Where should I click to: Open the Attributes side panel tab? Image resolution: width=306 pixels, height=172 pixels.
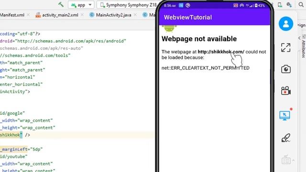tap(304, 46)
